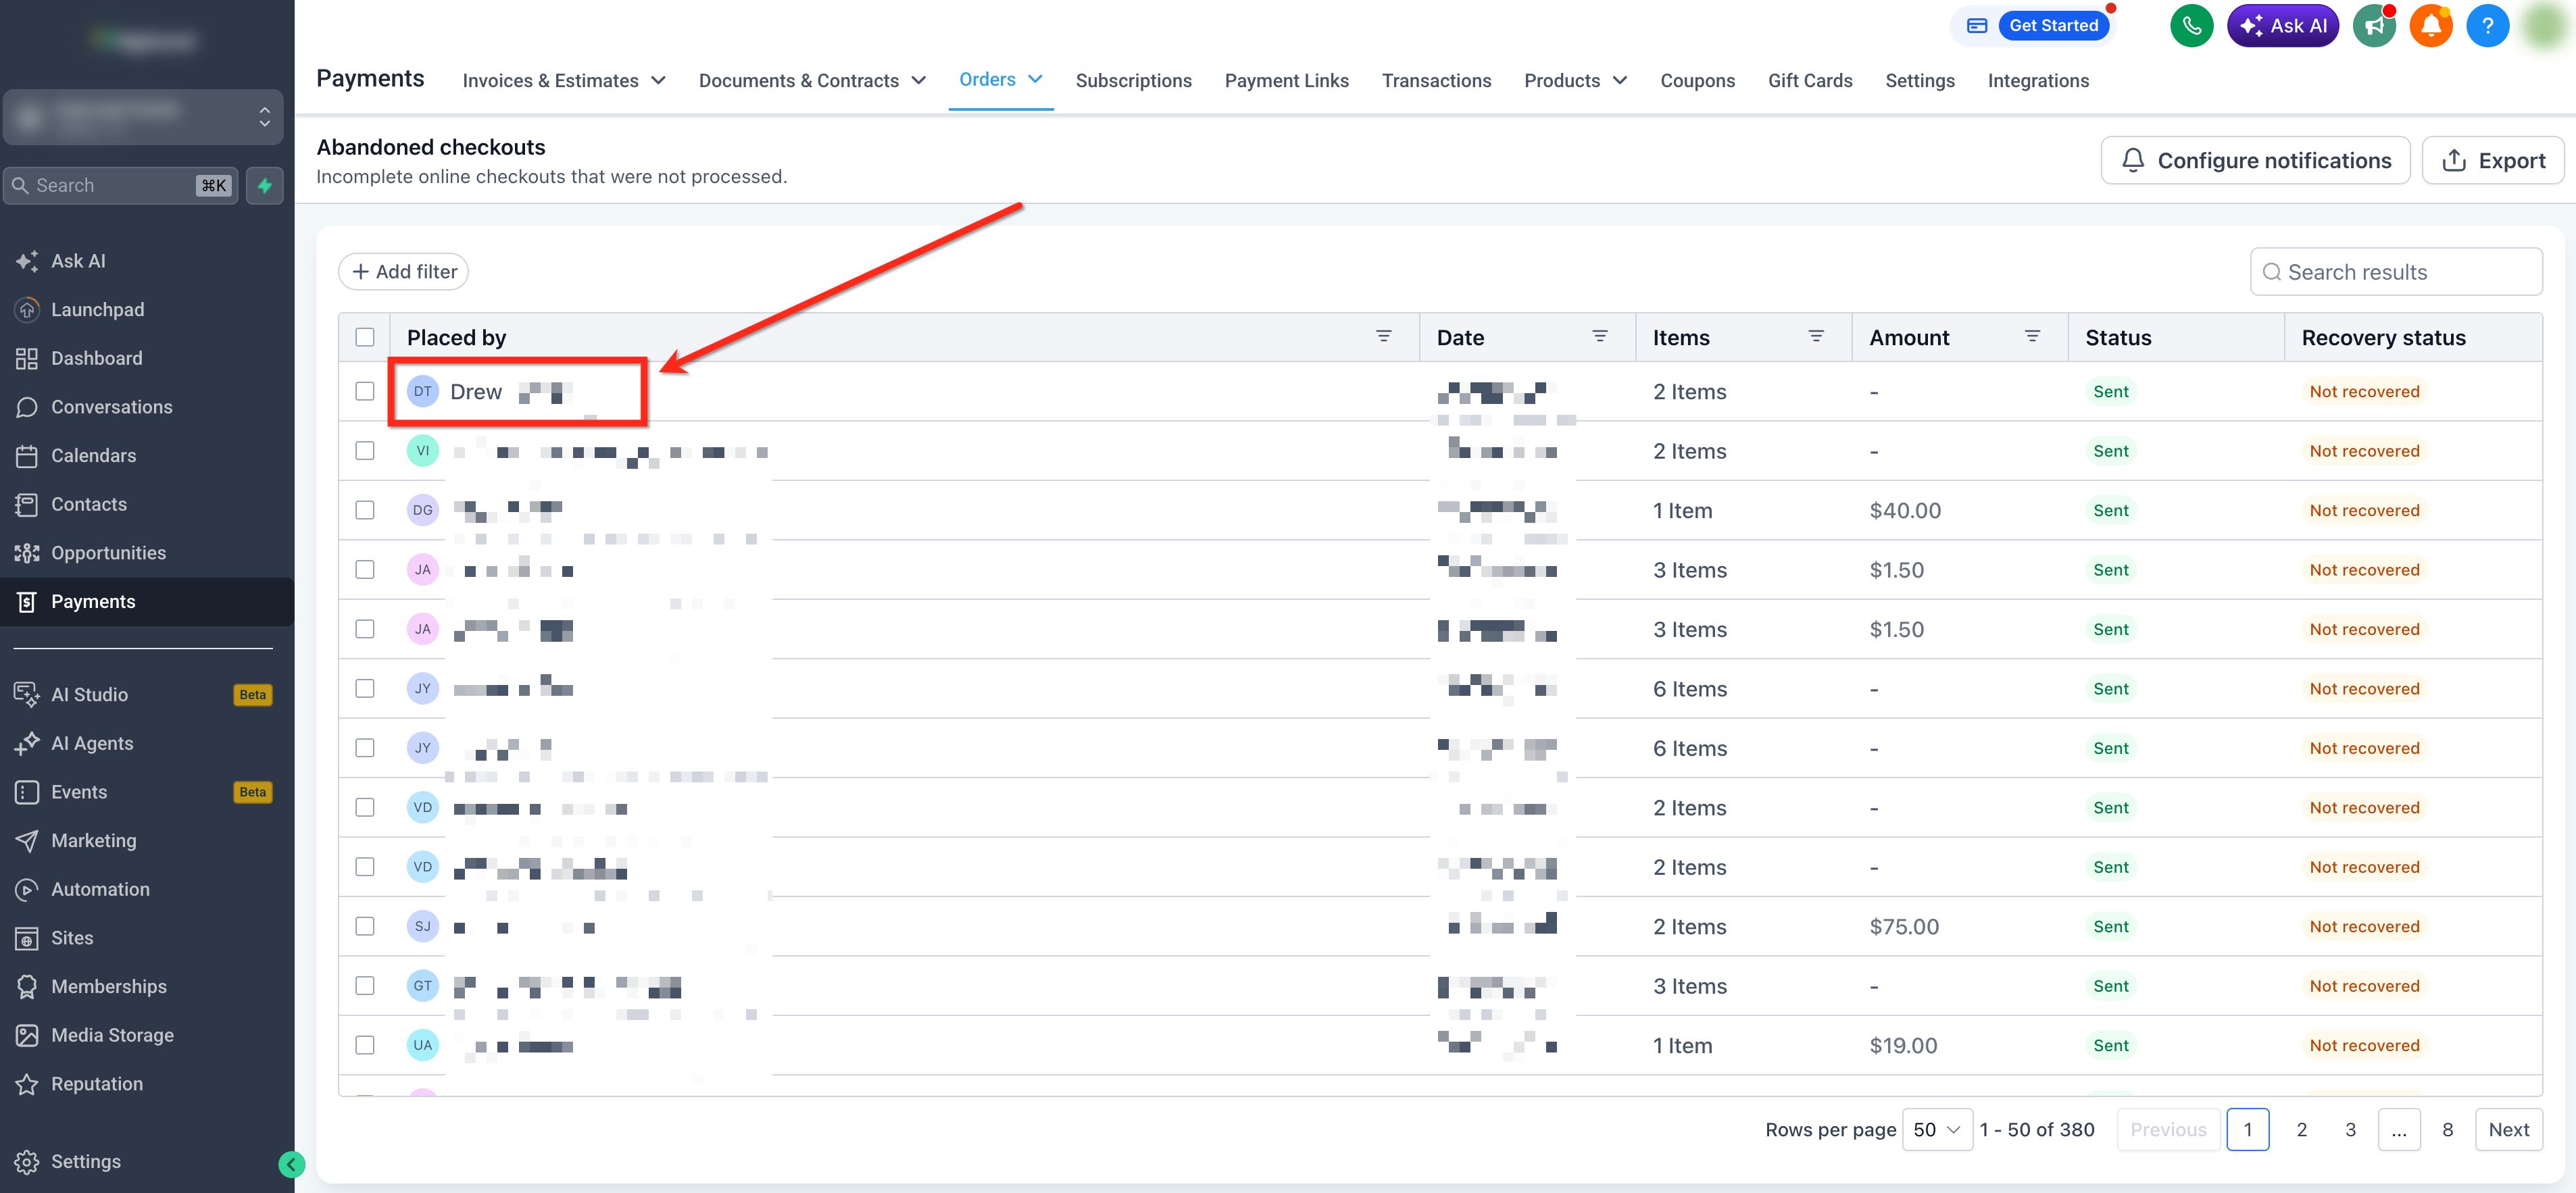Expand the Products dropdown
The height and width of the screenshot is (1193, 2576).
tap(1576, 80)
